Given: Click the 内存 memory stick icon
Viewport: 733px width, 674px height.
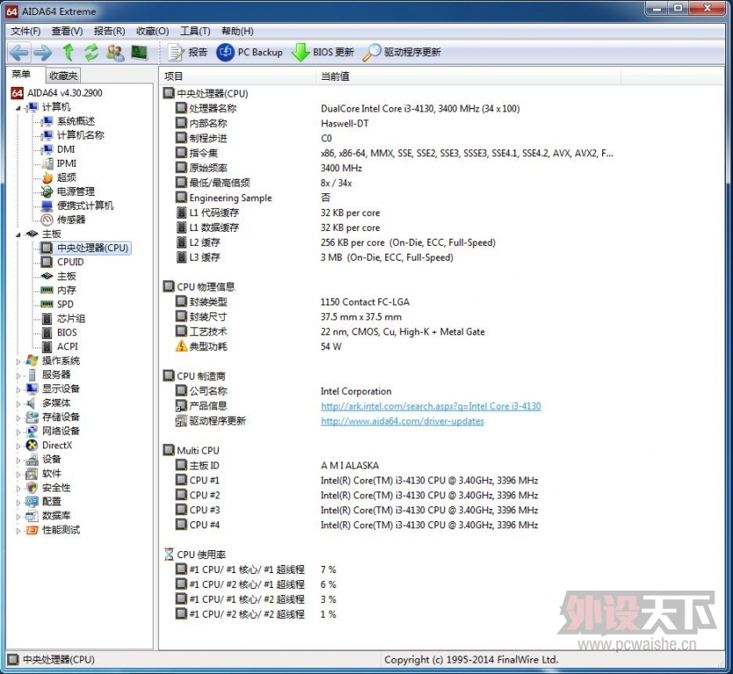Looking at the screenshot, I should [x=47, y=290].
